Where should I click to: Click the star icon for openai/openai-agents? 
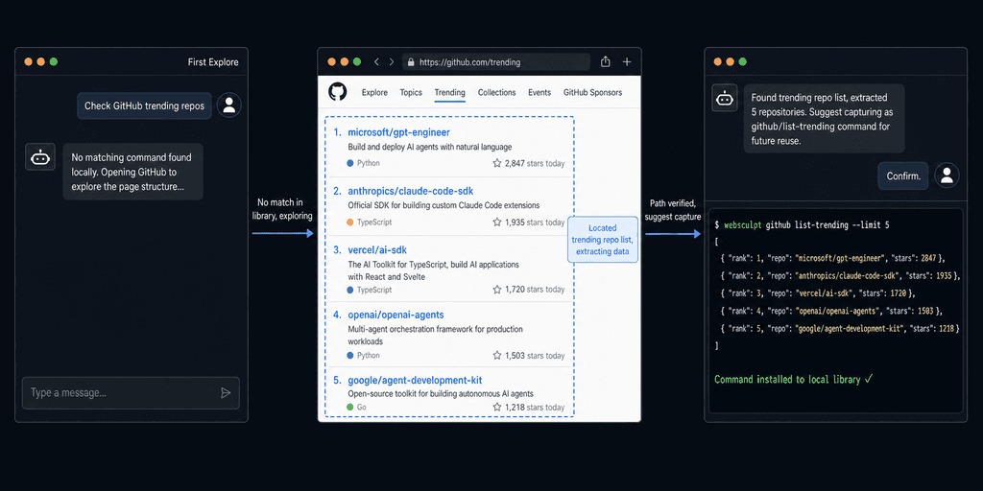tap(497, 355)
